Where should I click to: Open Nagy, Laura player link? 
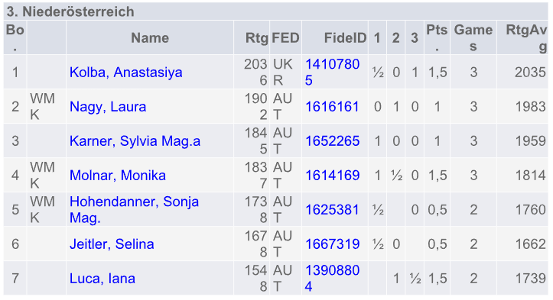point(108,107)
